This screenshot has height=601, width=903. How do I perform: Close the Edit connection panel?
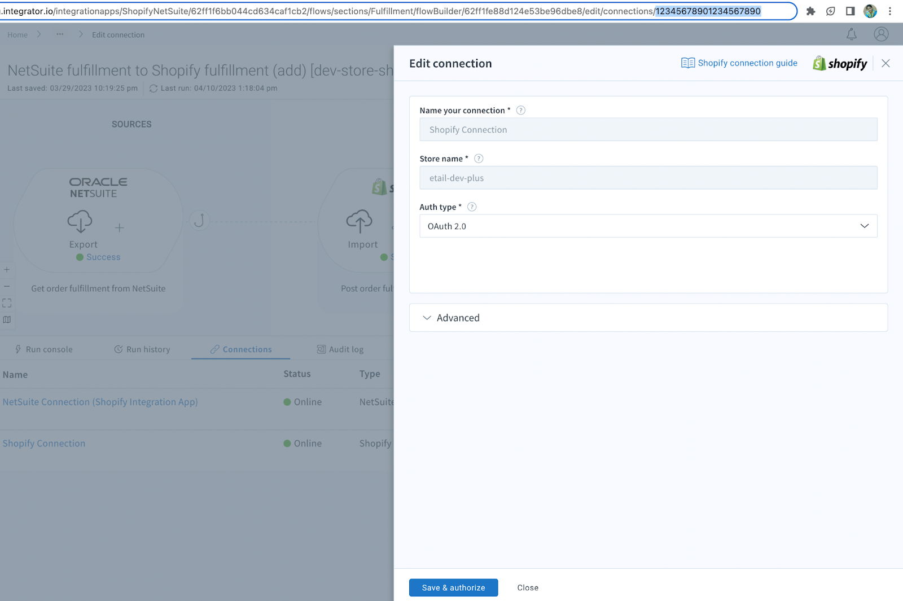pos(886,63)
